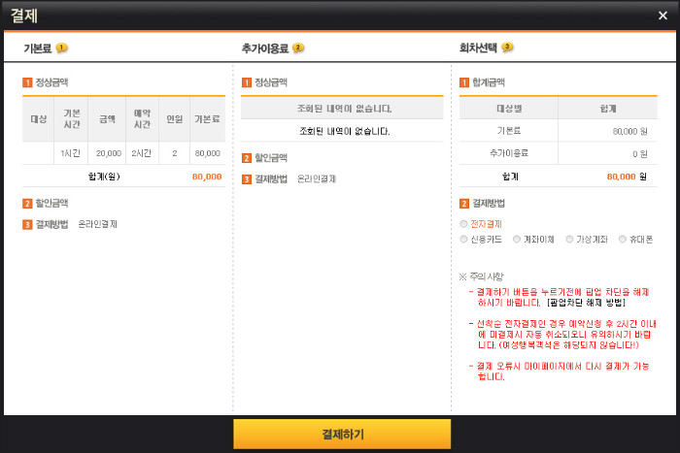This screenshot has height=453, width=680.
Task: Click the 회차선택 section heading
Action: pyautogui.click(x=478, y=48)
